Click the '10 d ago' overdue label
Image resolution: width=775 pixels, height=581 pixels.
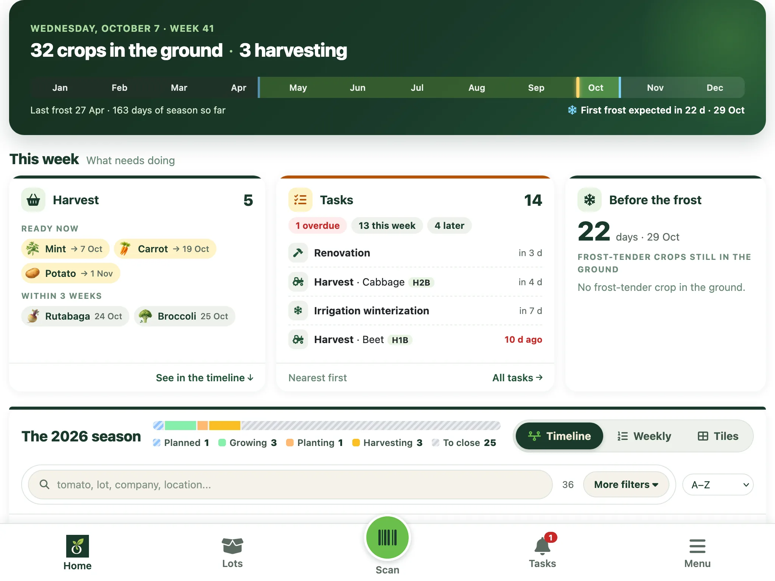523,339
